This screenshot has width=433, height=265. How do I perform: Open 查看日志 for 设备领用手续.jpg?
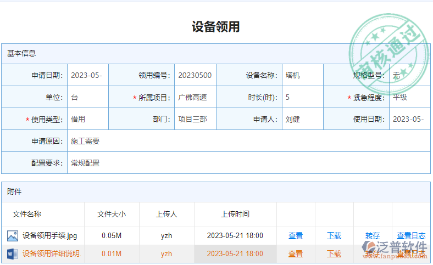click(x=411, y=236)
